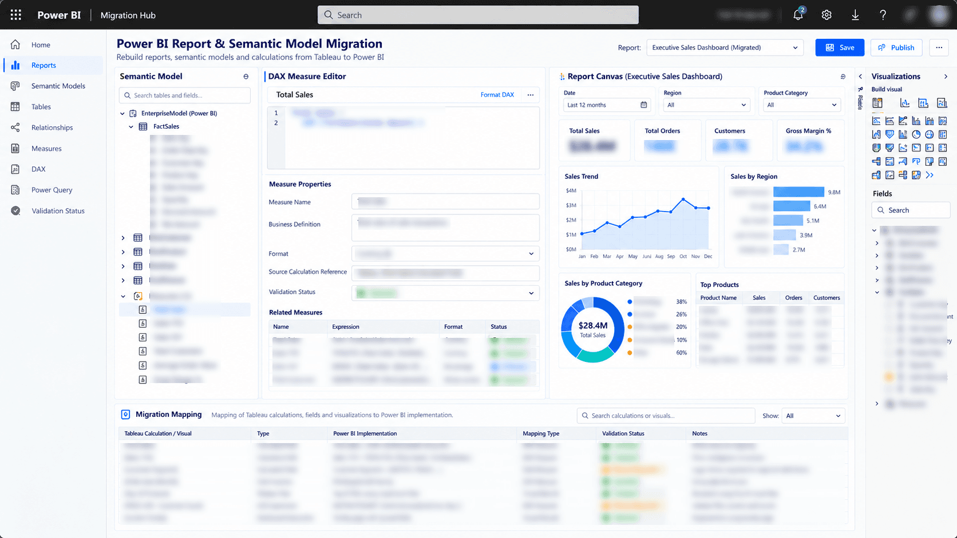Click the download arrow icon
Viewport: 957px width, 538px height.
point(855,15)
